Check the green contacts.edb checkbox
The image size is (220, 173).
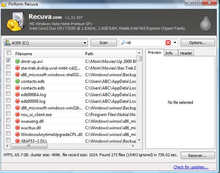(8, 80)
